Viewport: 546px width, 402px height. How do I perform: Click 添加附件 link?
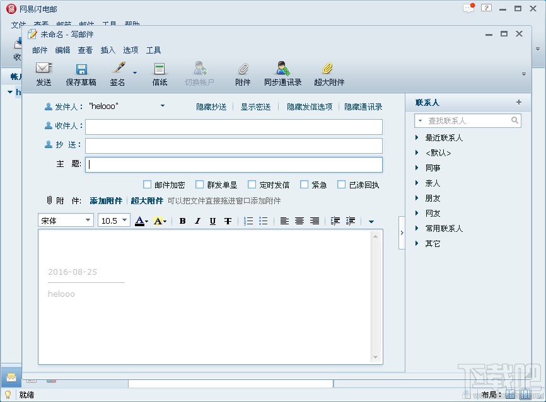[x=106, y=201]
